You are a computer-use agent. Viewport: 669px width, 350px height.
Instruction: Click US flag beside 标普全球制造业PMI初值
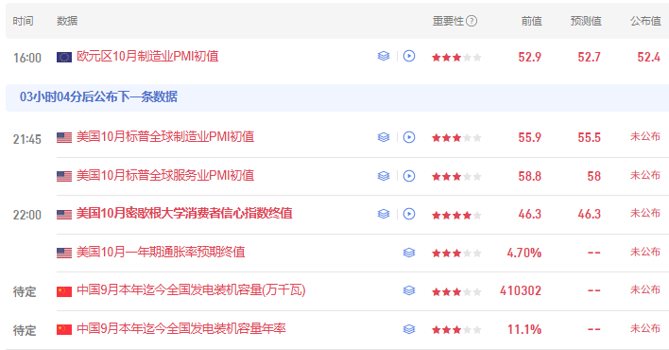tap(64, 137)
